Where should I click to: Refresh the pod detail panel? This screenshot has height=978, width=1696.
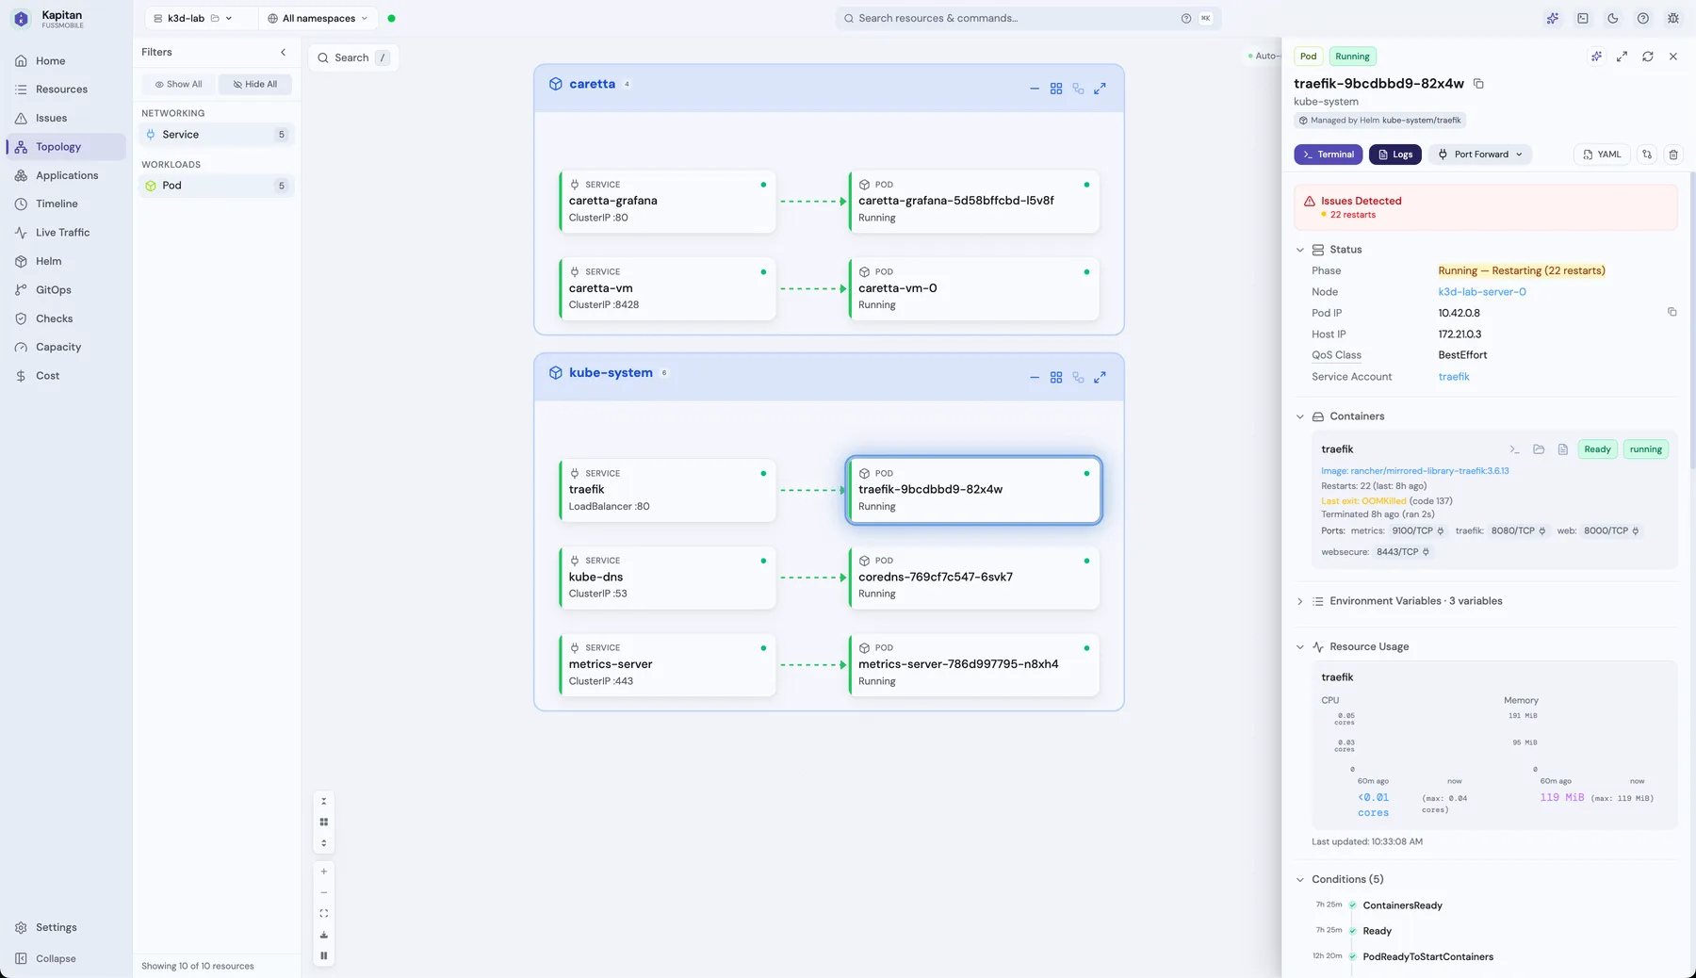[1648, 57]
